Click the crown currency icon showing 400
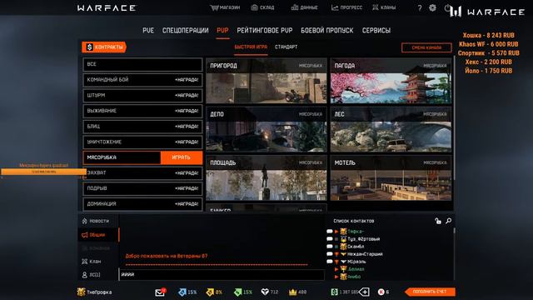The image size is (533, 300). click(292, 292)
